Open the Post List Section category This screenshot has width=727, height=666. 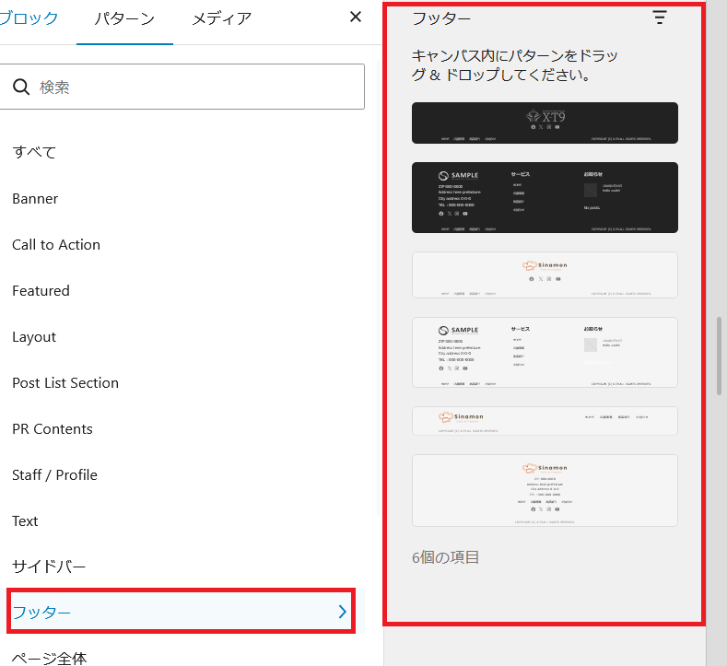[x=65, y=383]
